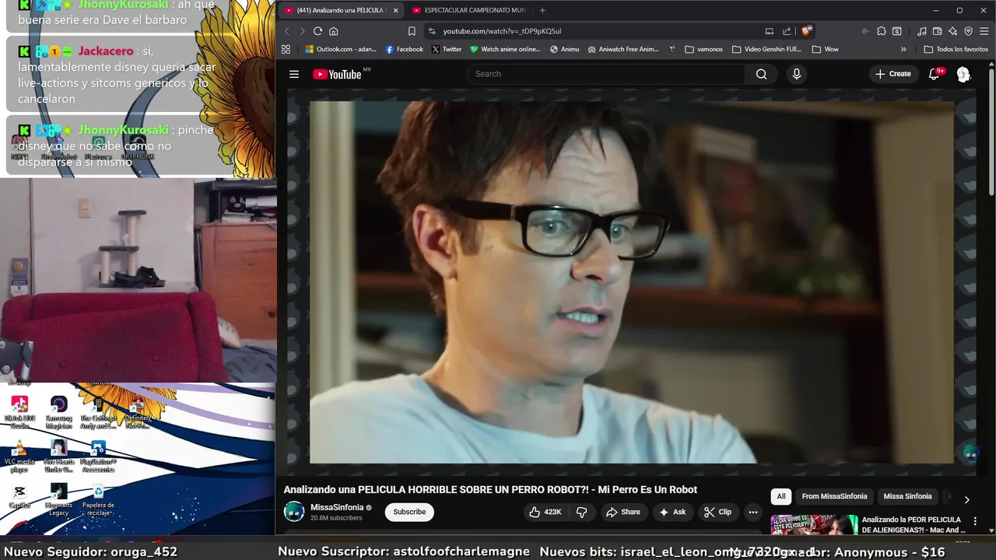
Task: Open browser extensions puzzle icon
Action: tap(881, 31)
